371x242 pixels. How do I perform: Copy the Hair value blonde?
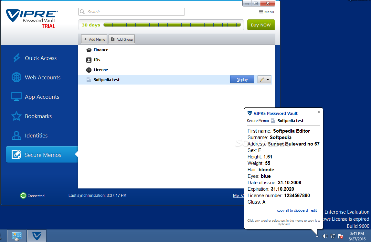click(266, 170)
